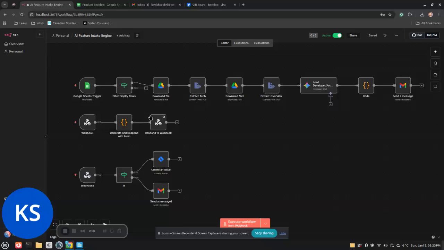This screenshot has width=444, height=250.
Task: Select the Google Sheets Trigger node
Action: pos(87,85)
